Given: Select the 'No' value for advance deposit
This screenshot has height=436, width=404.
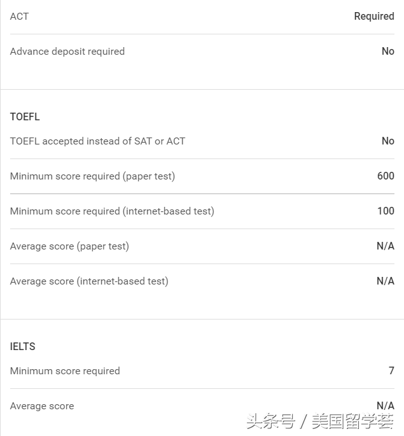Looking at the screenshot, I should (x=387, y=52).
